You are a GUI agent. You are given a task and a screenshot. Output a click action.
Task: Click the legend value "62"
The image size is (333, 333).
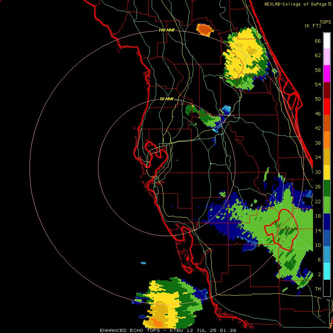point(318,55)
